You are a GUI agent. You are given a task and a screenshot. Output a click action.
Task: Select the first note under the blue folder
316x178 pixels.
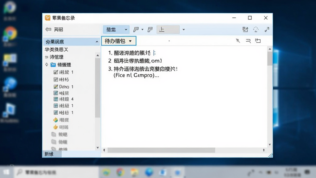(x=63, y=72)
